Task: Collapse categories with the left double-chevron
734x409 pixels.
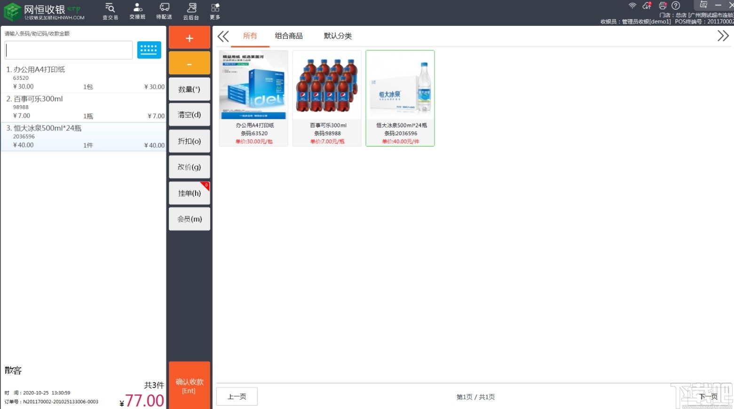Action: pos(223,36)
